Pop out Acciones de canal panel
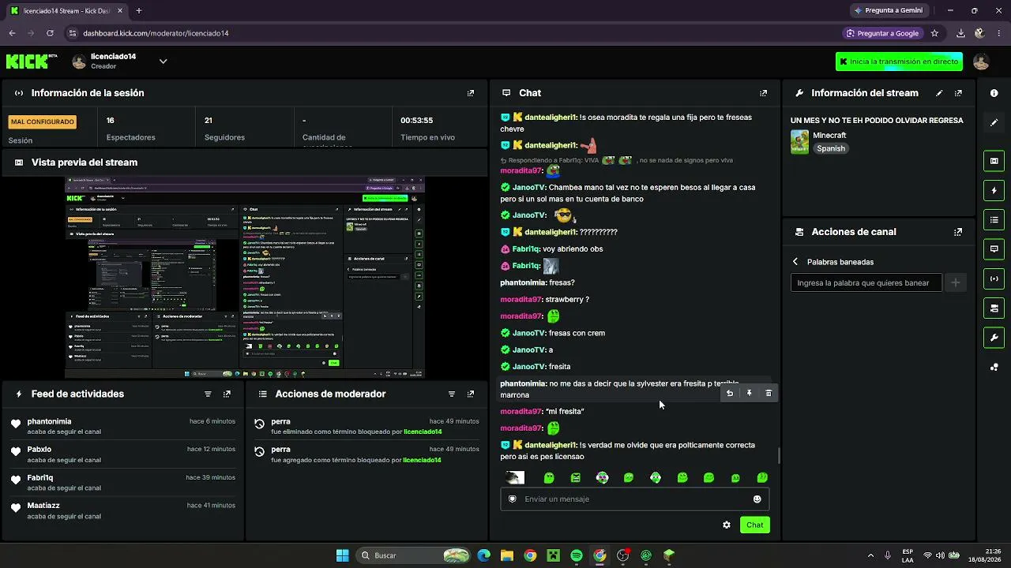The image size is (1011, 568). click(958, 232)
